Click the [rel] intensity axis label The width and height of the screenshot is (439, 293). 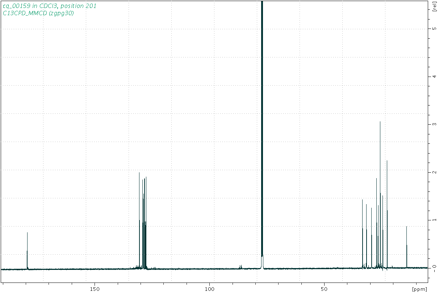point(434,7)
